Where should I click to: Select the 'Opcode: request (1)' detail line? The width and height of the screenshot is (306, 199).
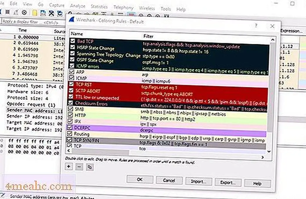31,104
